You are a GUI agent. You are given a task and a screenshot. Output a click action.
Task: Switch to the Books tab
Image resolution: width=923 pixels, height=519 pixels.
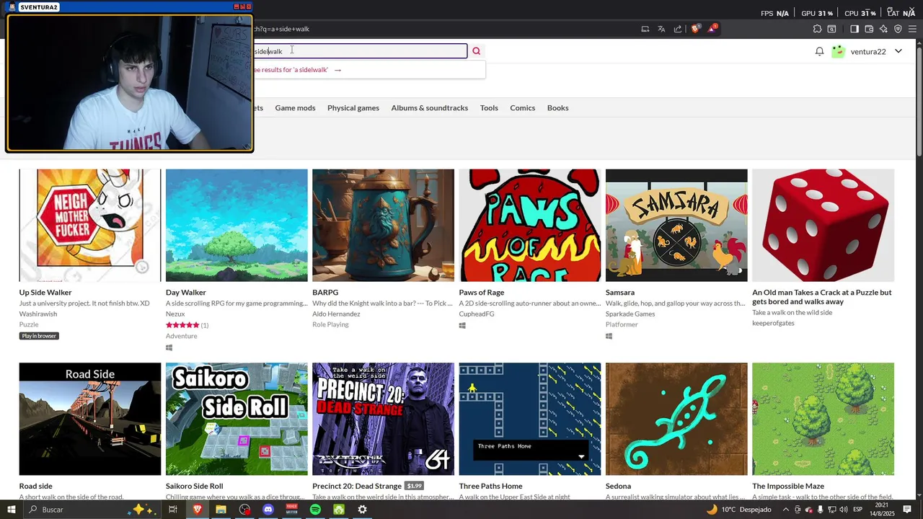pos(558,108)
